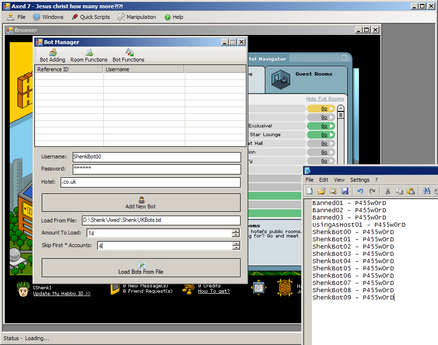The width and height of the screenshot is (438, 345).
Task: Open Quick Scripts menu
Action: click(x=91, y=17)
